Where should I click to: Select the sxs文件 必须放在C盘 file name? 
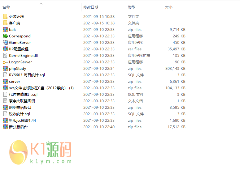coord(41,88)
